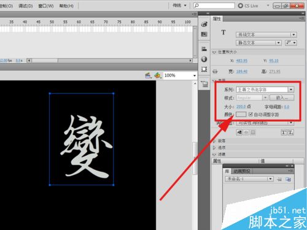
Task: Click the CS Live dropdown arrow
Action: tap(268, 6)
